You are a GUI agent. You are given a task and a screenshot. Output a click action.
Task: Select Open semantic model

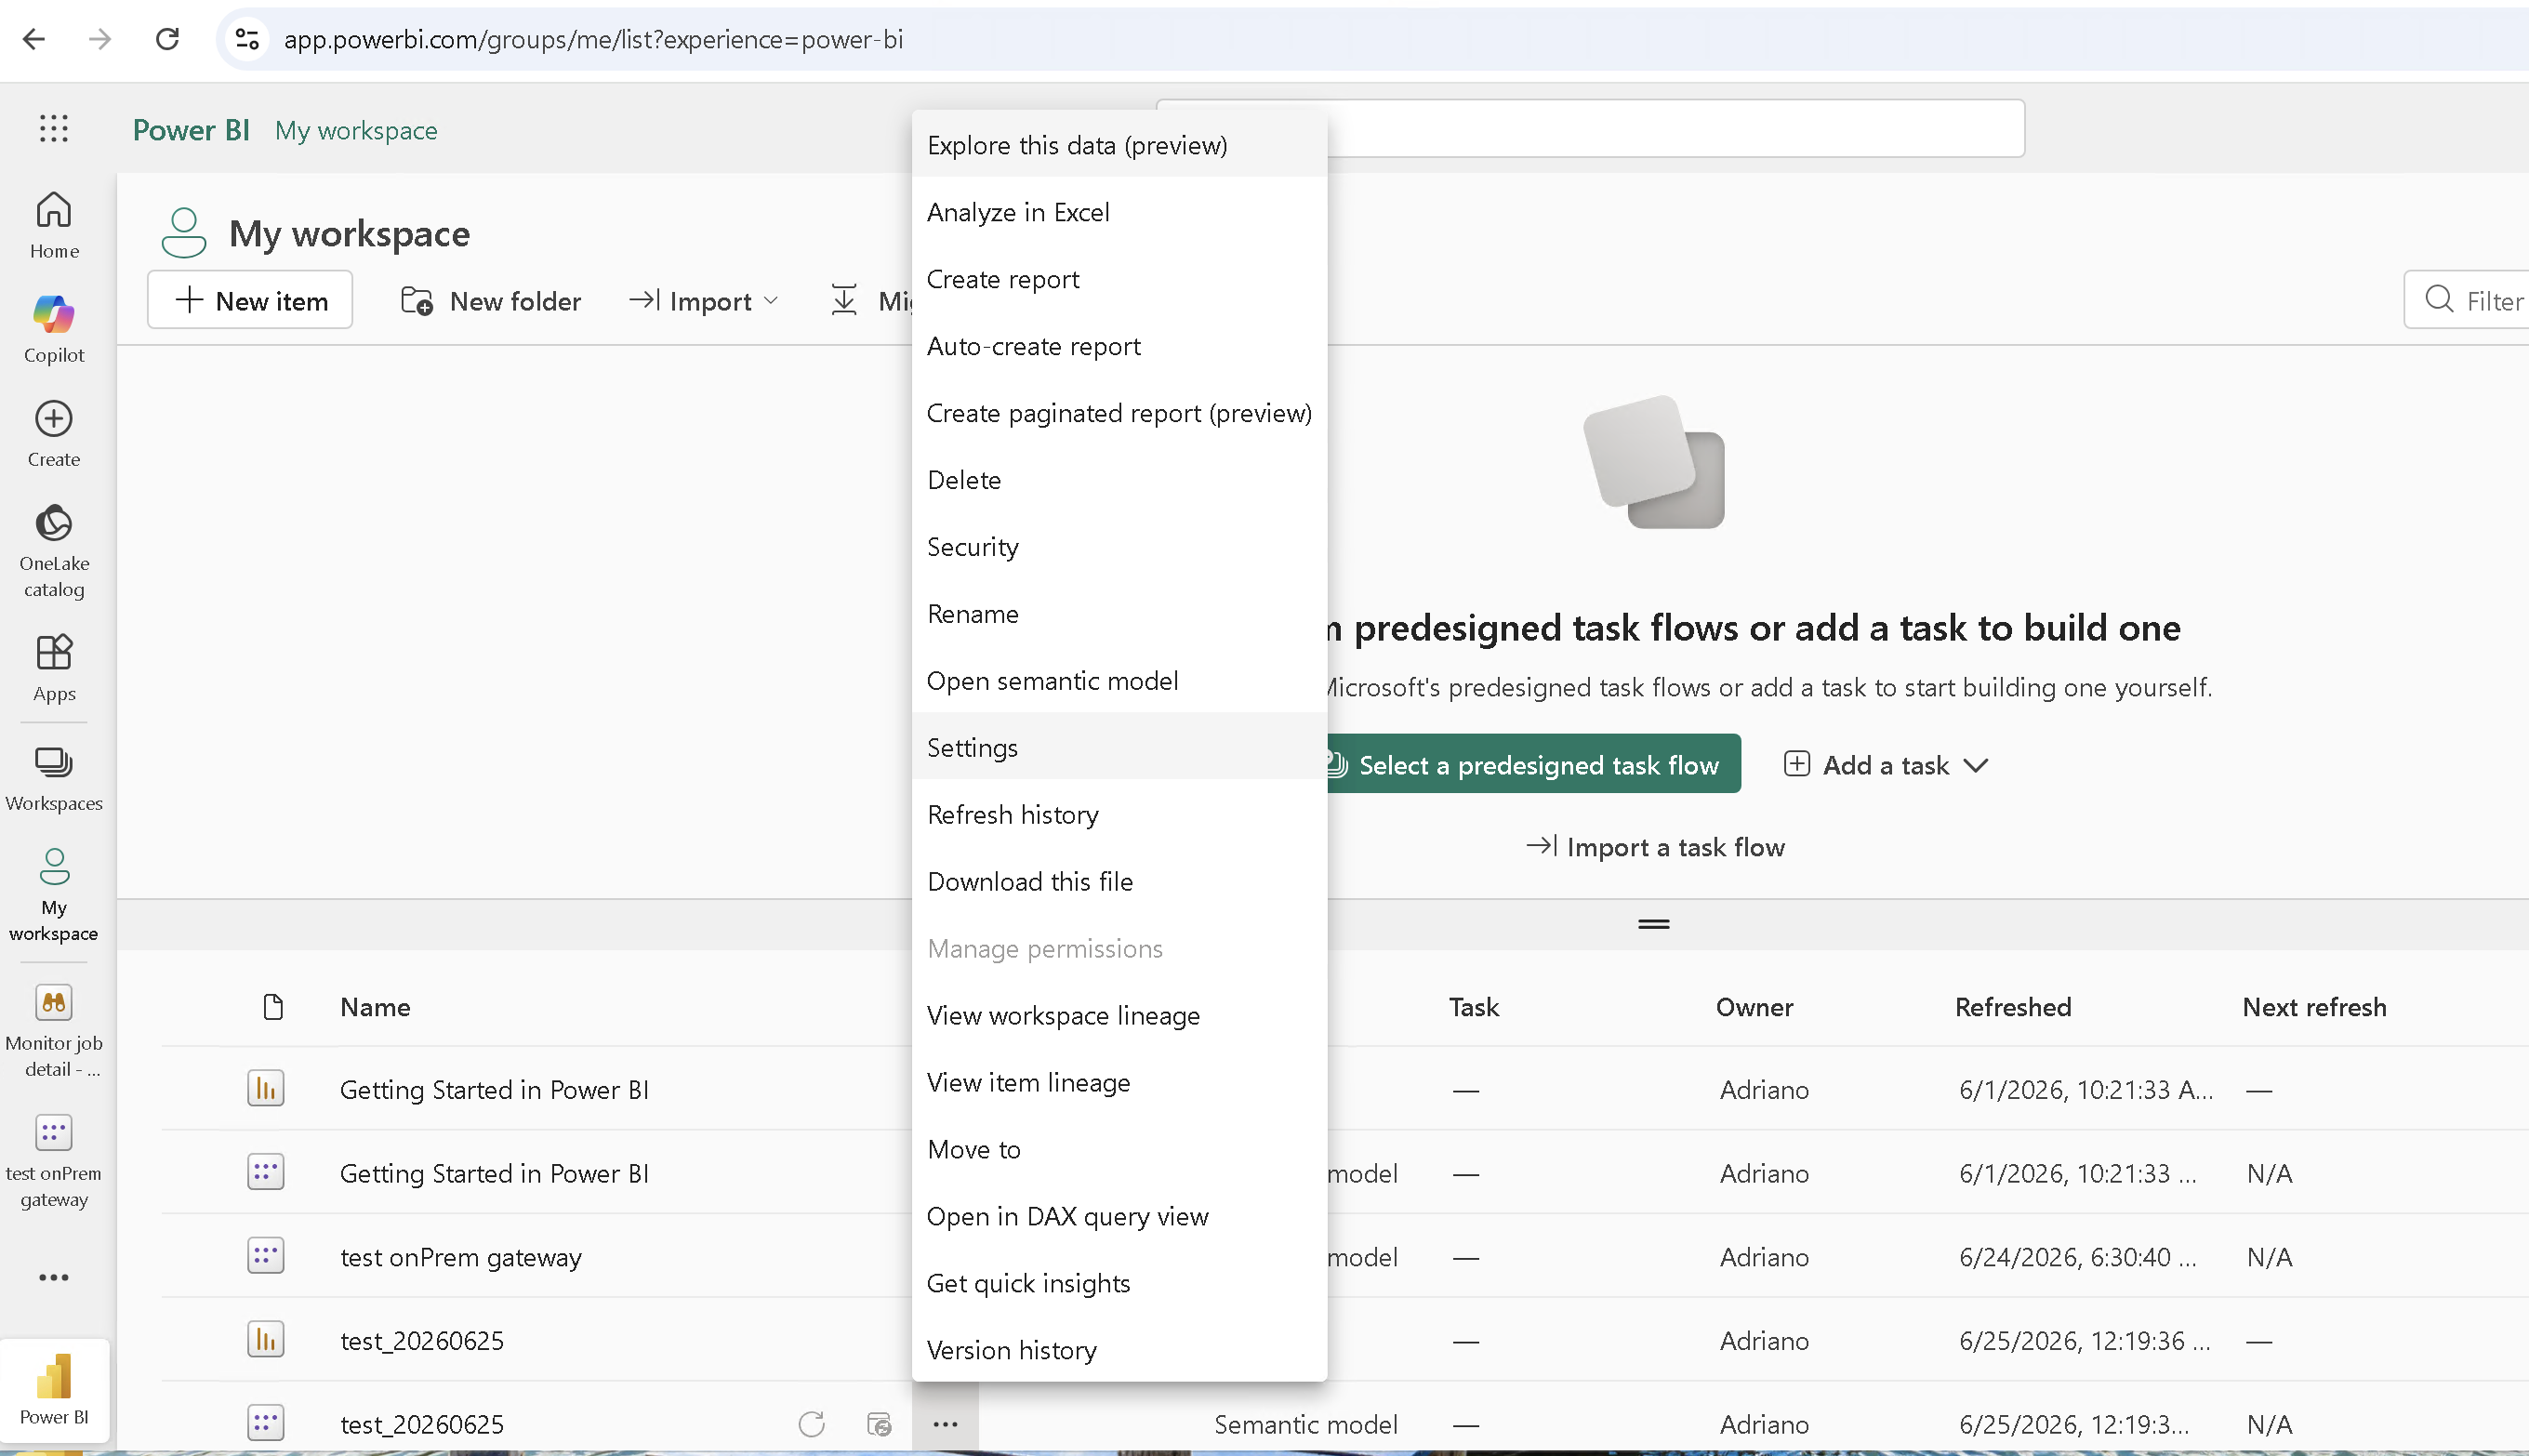tap(1119, 681)
